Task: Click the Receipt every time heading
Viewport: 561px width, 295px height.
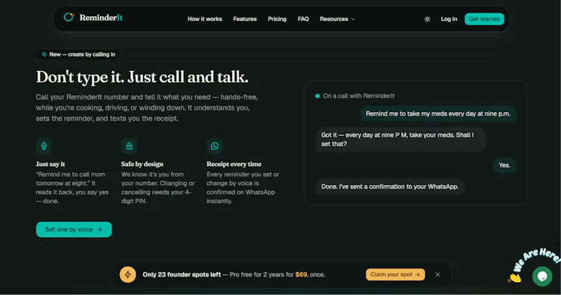Action: coord(234,164)
